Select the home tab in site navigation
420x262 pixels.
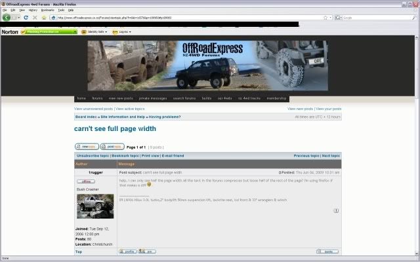pyautogui.click(x=81, y=98)
